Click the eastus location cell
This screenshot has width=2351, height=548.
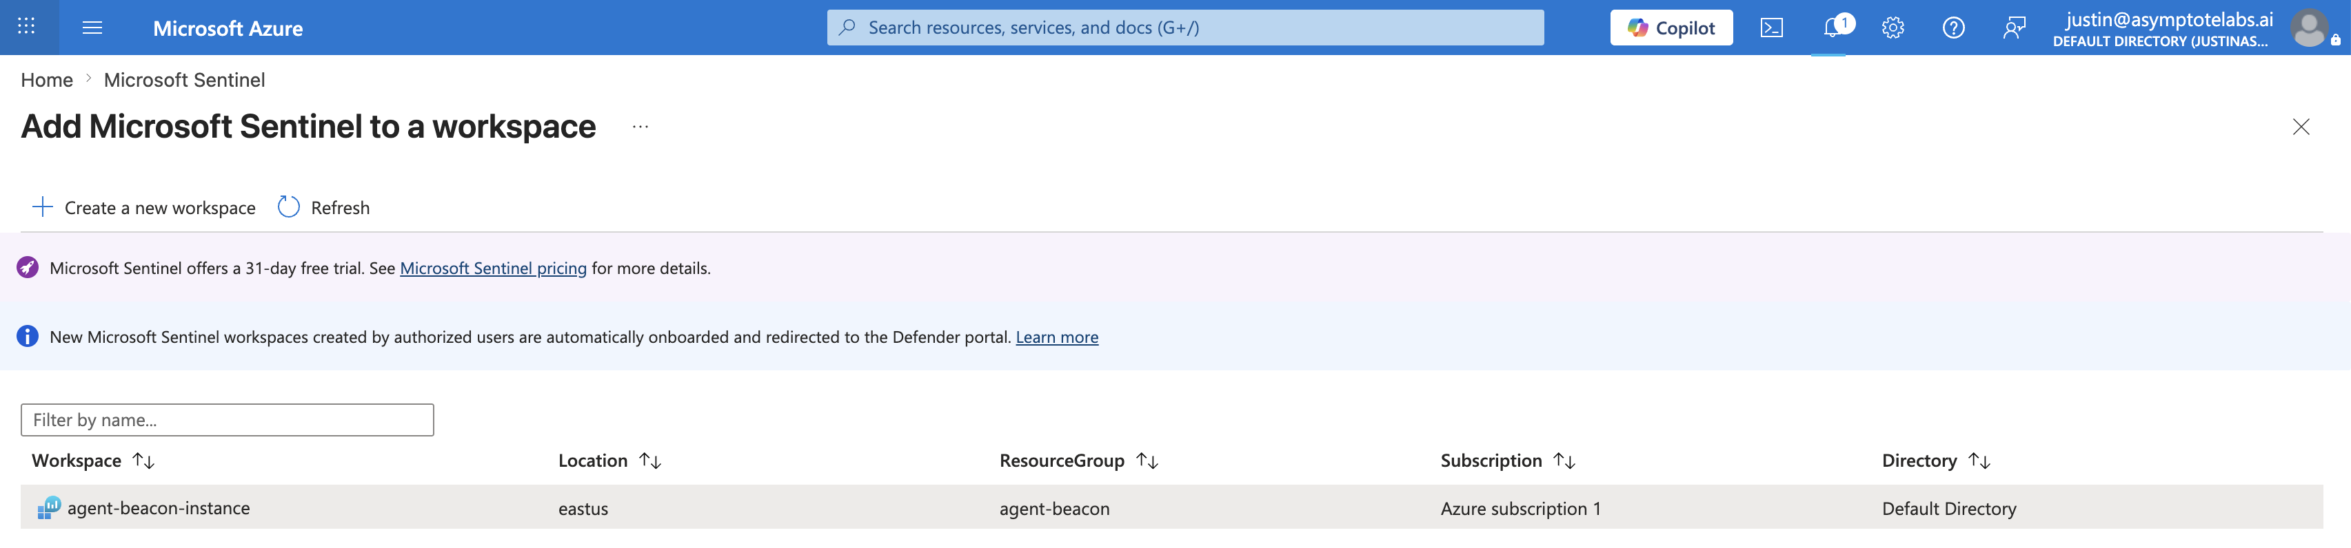coord(583,509)
